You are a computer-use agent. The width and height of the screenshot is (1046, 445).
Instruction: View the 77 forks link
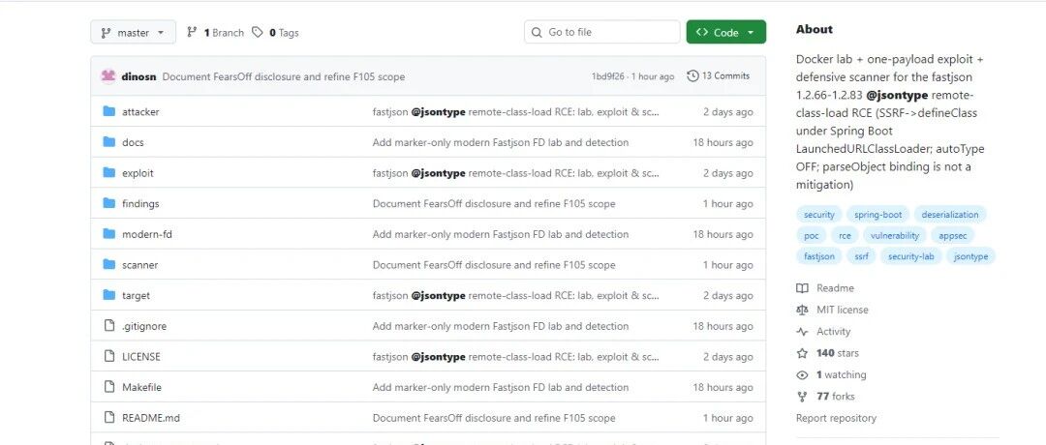coord(835,397)
